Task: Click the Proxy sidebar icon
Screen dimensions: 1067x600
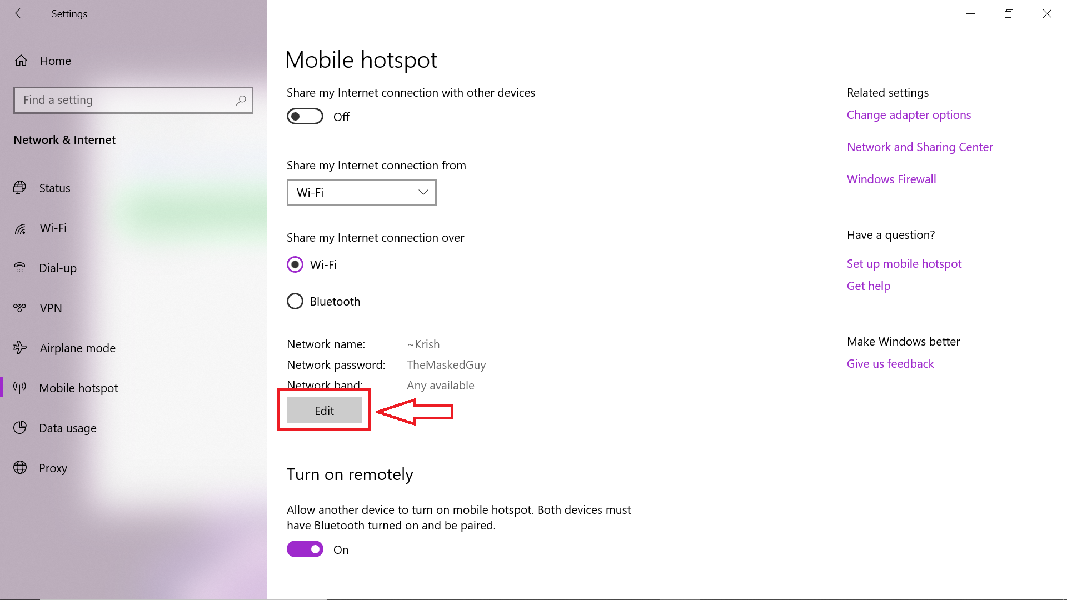Action: (21, 467)
